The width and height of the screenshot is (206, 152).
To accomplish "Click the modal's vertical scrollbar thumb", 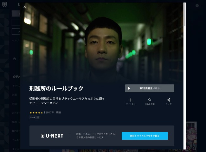I will tap(184, 15).
